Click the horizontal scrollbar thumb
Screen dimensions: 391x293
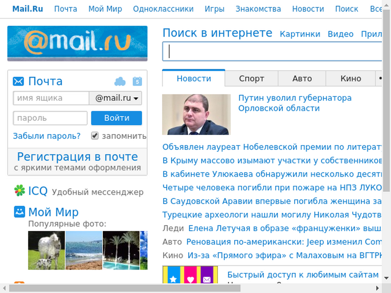(x=125, y=288)
